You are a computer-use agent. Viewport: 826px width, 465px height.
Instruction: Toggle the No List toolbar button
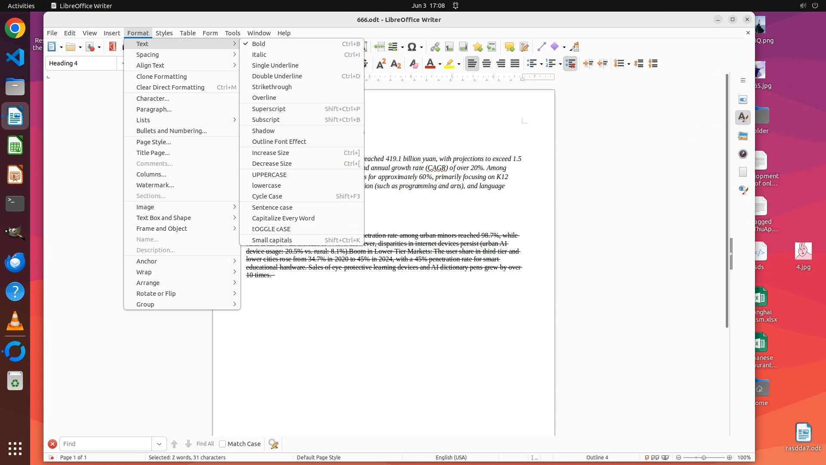point(570,64)
